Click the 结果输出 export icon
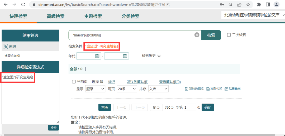This screenshot has width=285, height=136. pyautogui.click(x=226, y=89)
